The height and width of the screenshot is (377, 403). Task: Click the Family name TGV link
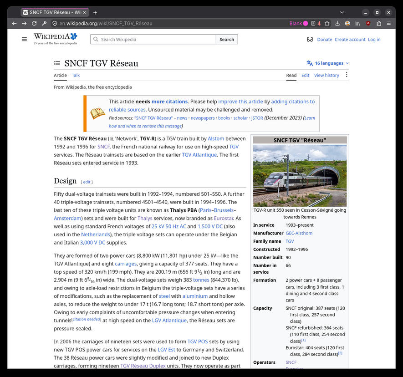pyautogui.click(x=290, y=241)
